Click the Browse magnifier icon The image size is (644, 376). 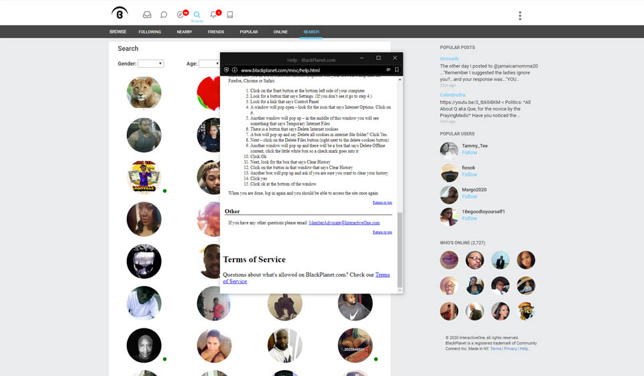point(197,15)
